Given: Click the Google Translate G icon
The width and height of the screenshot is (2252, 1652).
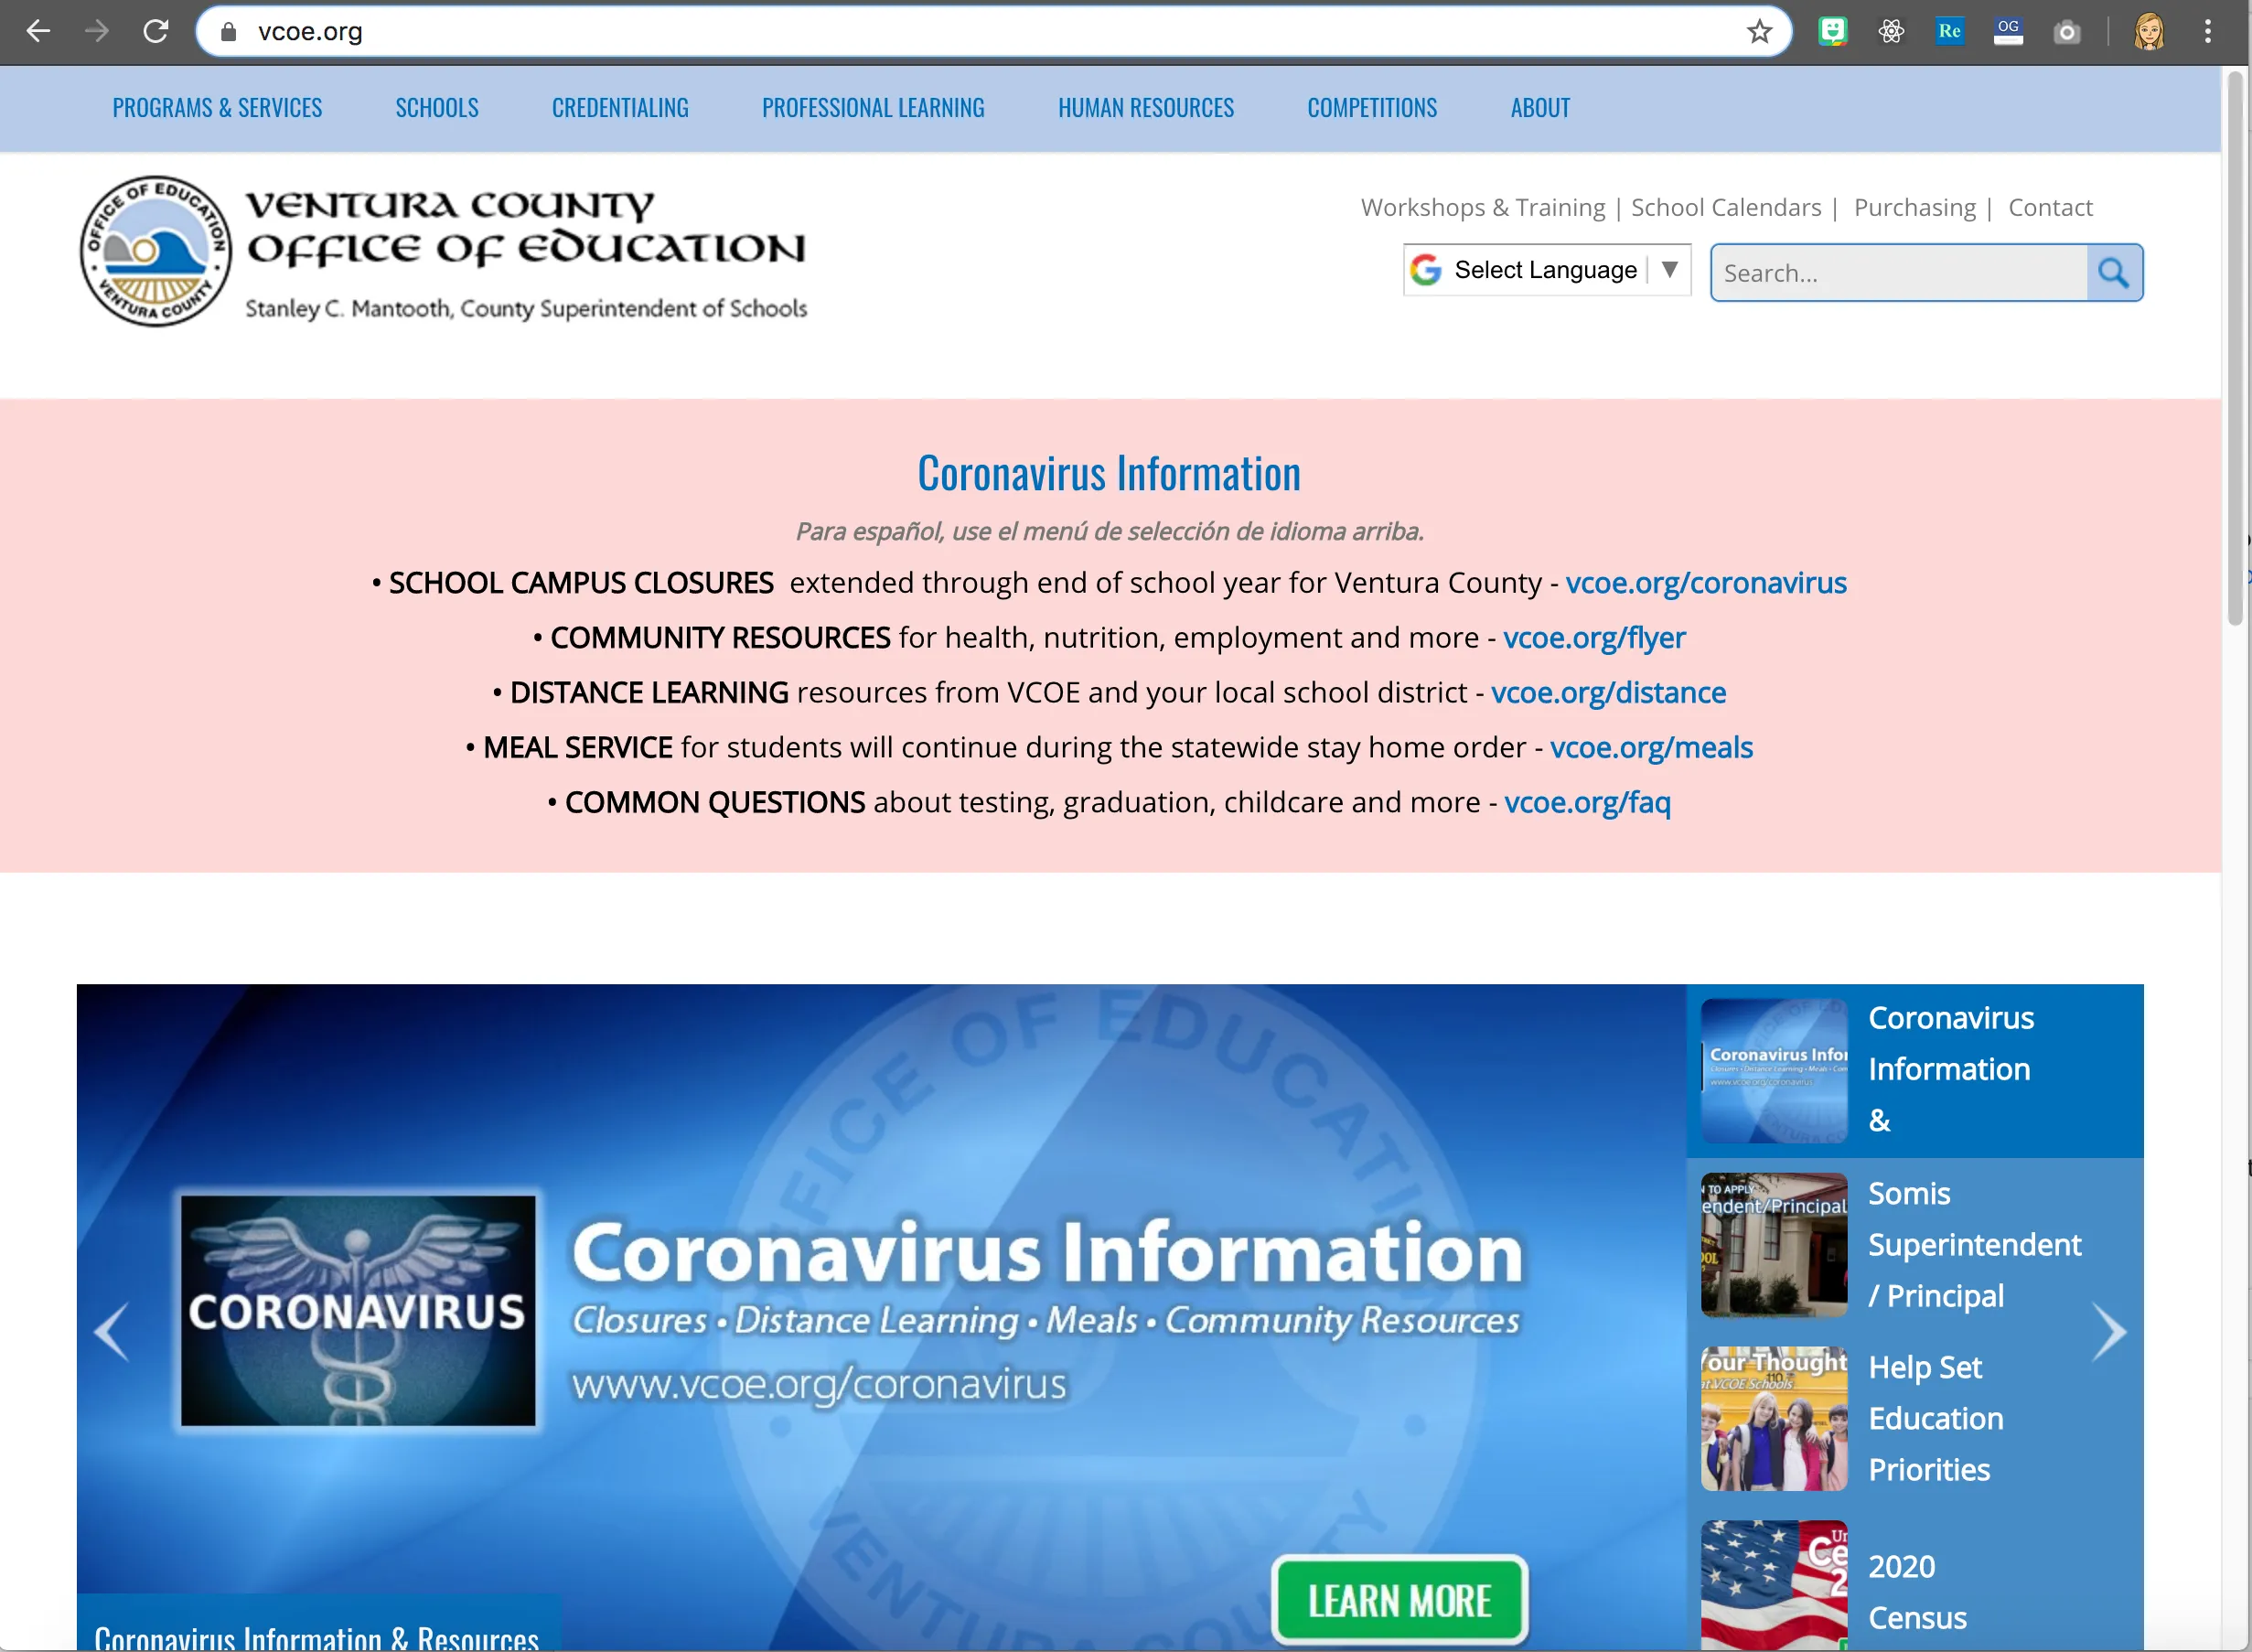Looking at the screenshot, I should (x=1424, y=269).
